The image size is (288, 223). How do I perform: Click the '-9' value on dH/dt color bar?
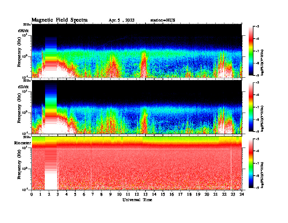point(257,75)
